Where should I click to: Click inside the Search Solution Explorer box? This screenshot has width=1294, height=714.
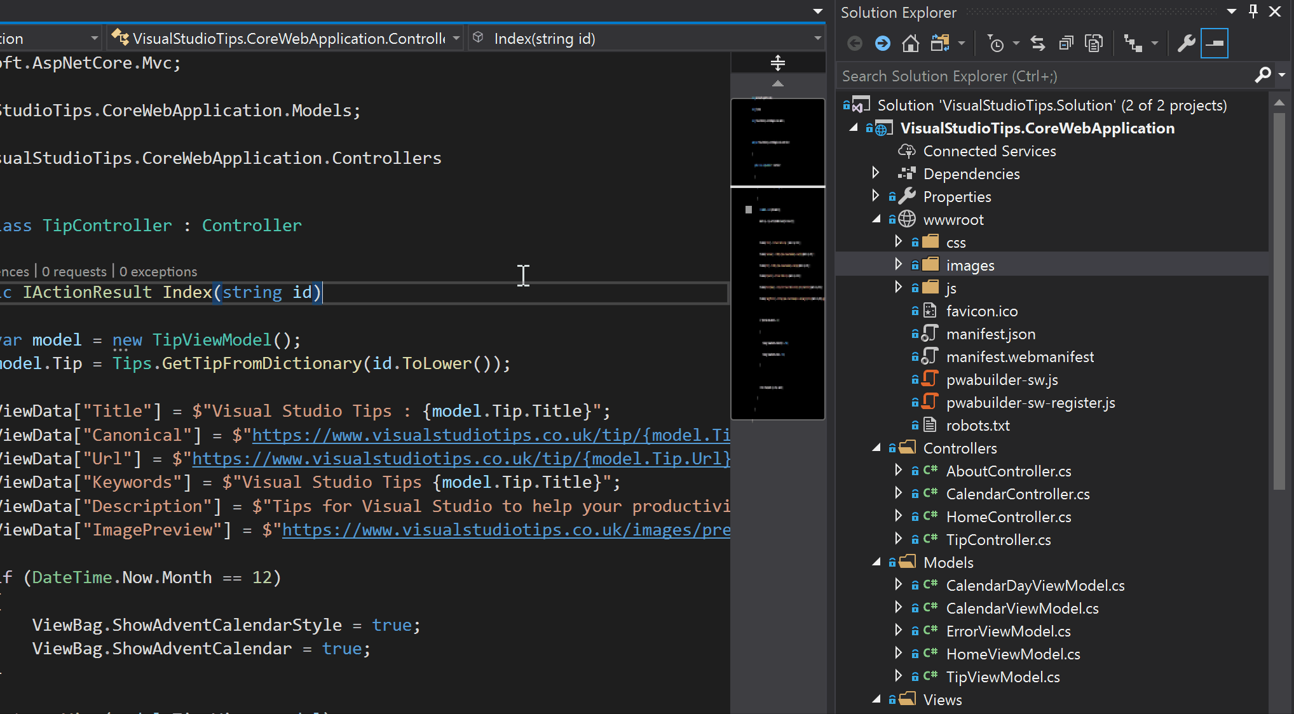click(1017, 75)
